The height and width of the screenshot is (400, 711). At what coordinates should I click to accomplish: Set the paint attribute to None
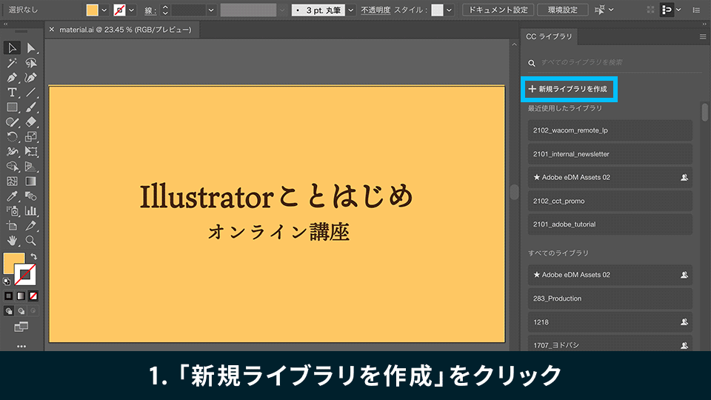click(33, 296)
